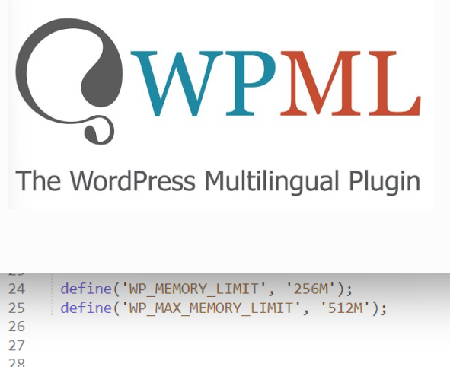Click line number 27 in the gutter

coord(17,346)
